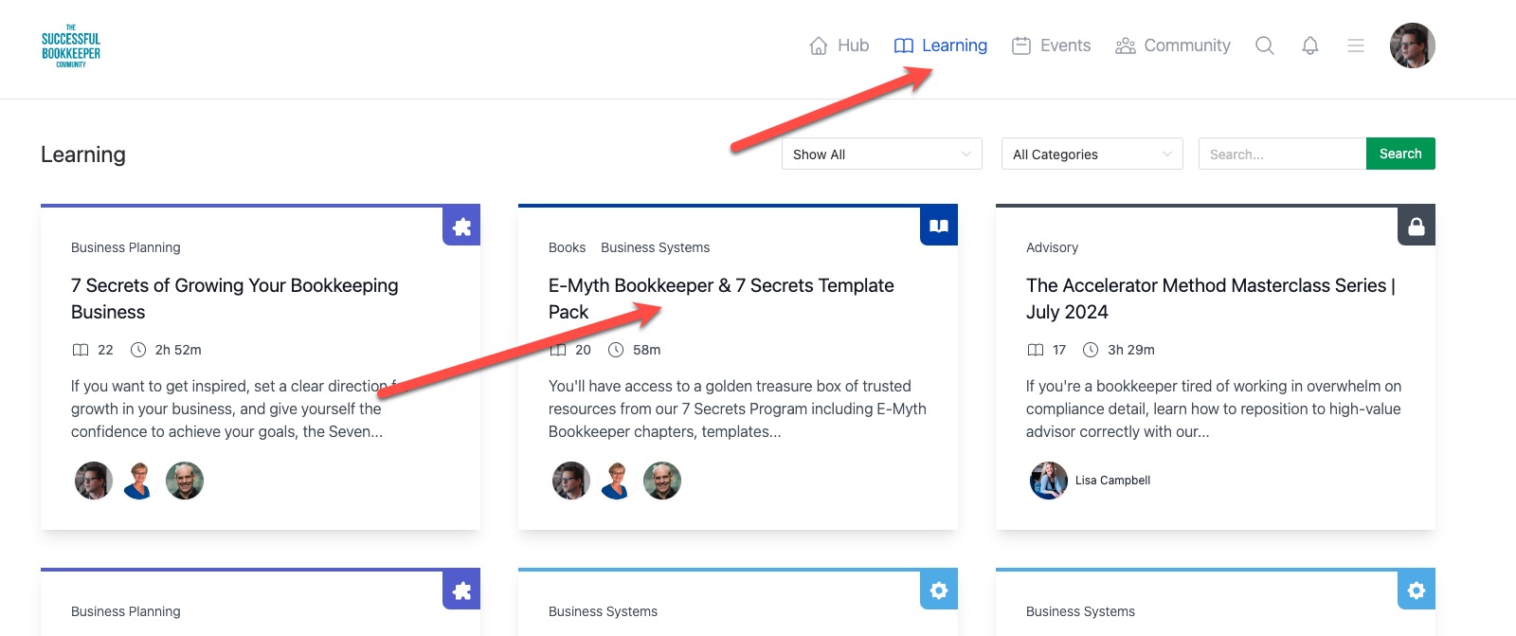This screenshot has height=636, width=1516.
Task: Click the Learning page heading
Action: [x=83, y=154]
